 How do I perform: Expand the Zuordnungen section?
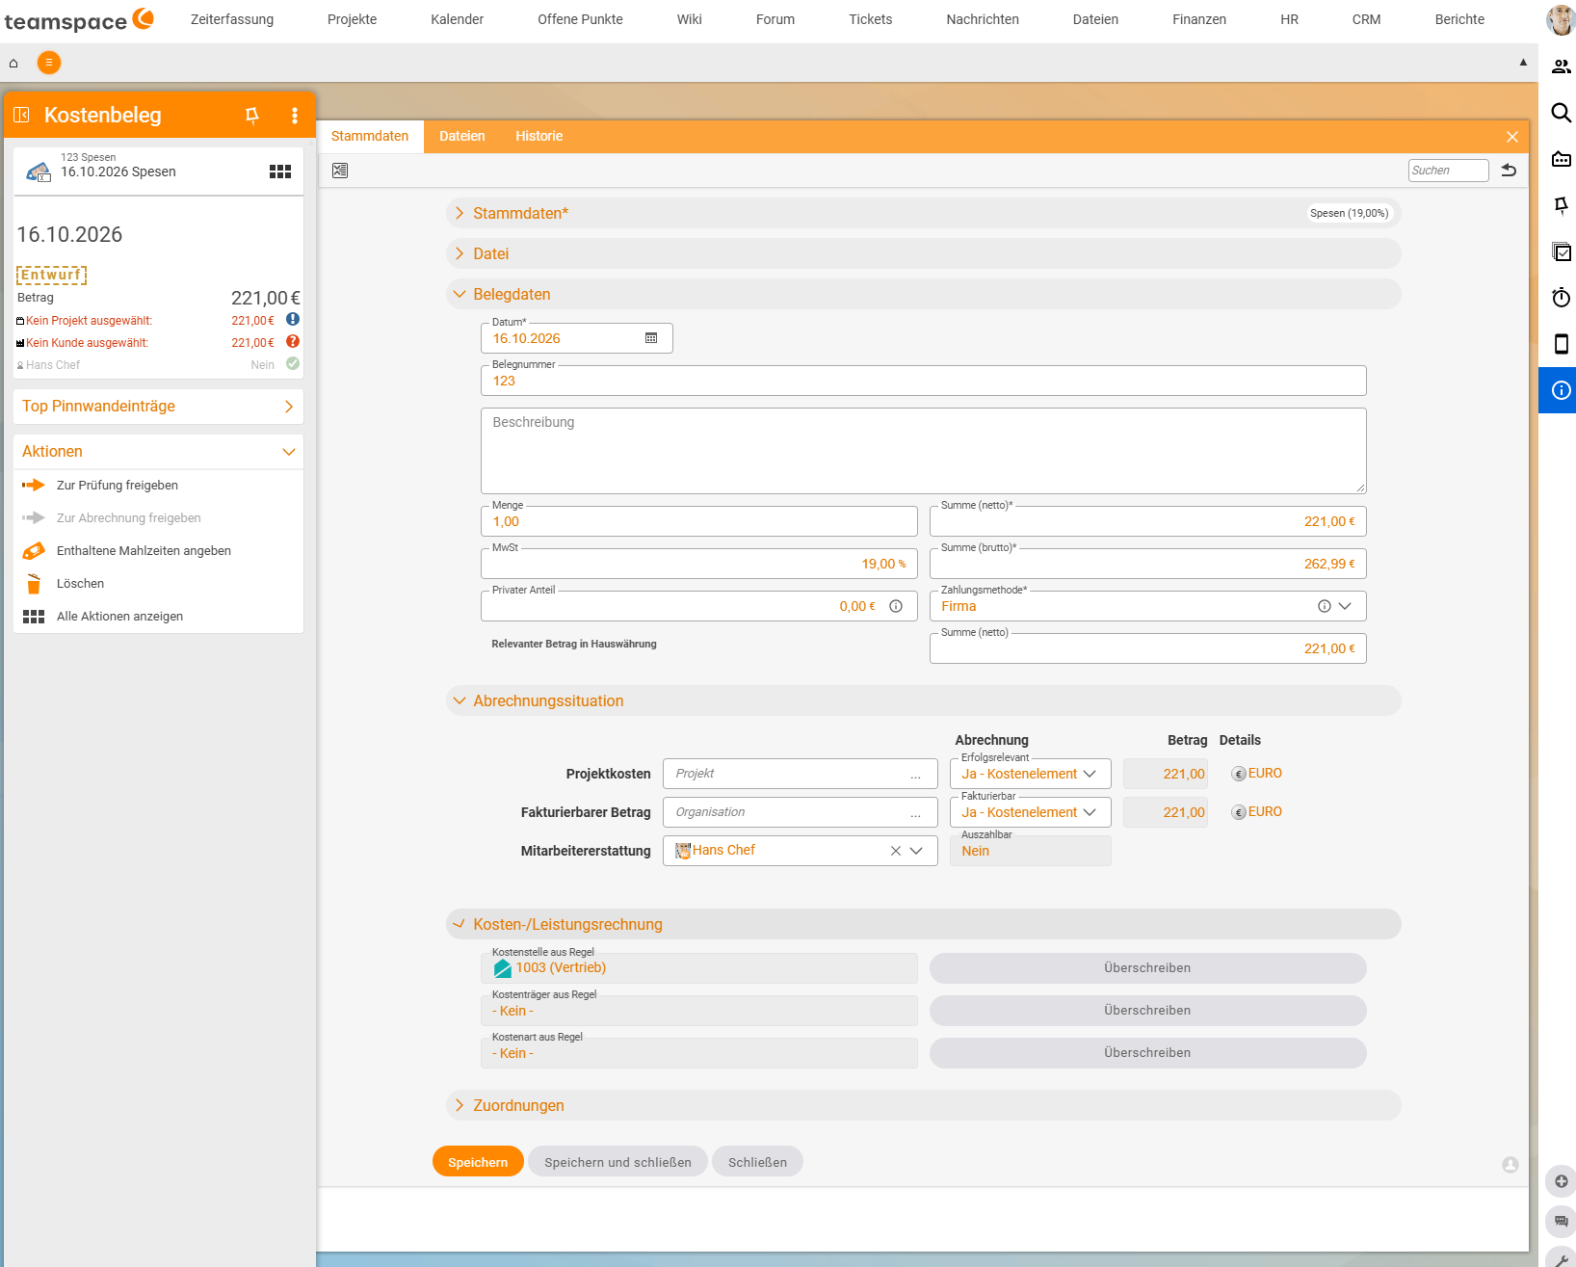[923, 1105]
